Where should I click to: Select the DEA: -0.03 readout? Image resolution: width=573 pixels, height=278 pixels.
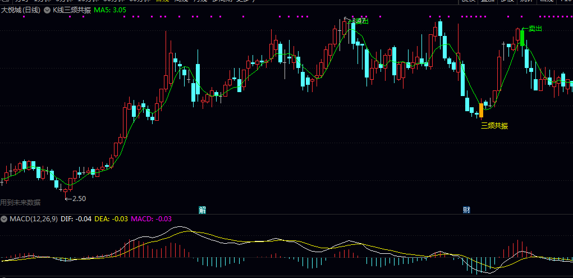coord(111,219)
